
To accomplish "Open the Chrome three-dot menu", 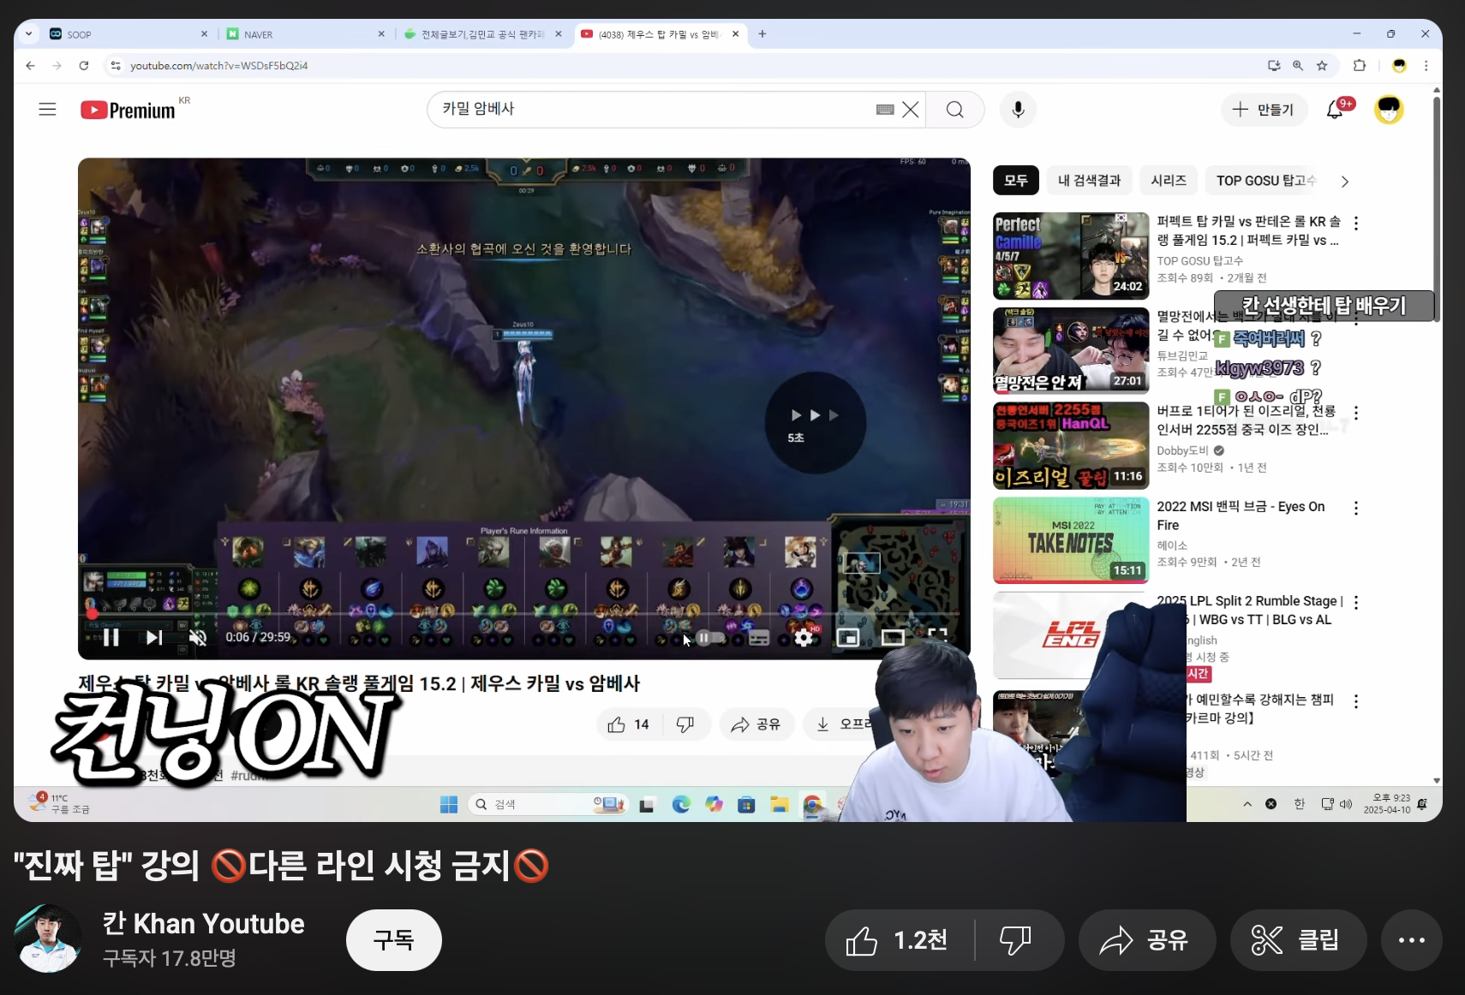I will [x=1426, y=65].
